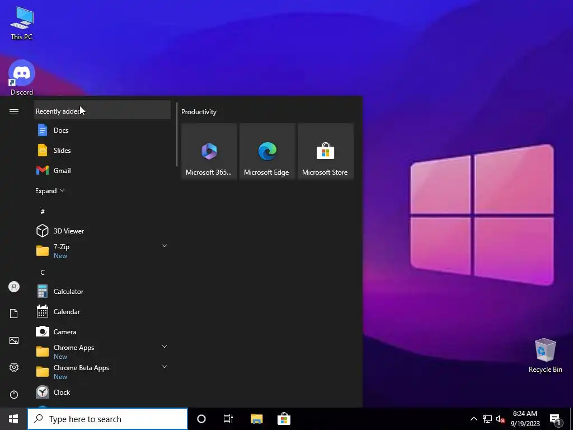573x430 pixels.
Task: Open the Chrome Beta Apps folder entry
Action: click(x=102, y=372)
